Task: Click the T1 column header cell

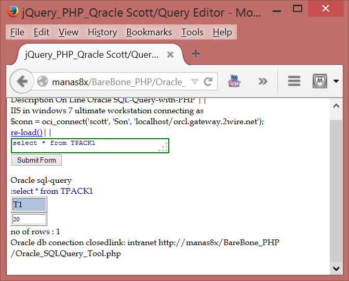Action: [29, 205]
